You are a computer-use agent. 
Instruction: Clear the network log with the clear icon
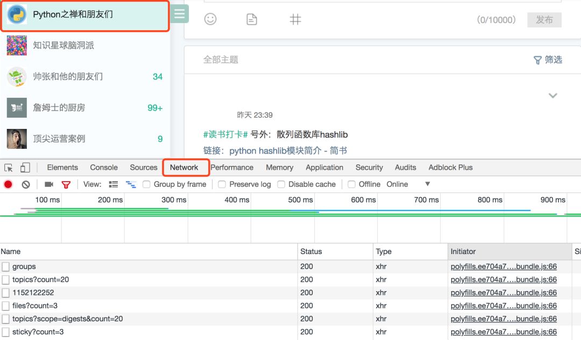[26, 184]
